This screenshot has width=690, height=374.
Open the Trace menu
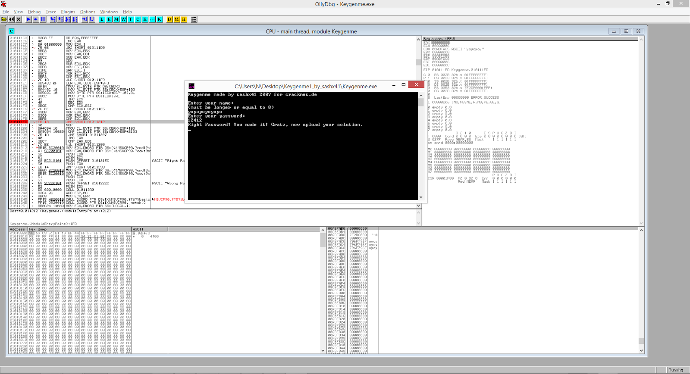tap(51, 12)
